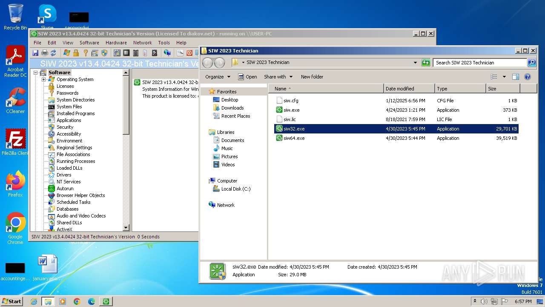This screenshot has width=545, height=307.
Task: Click the chevron before SIW 2023 Technician path
Action: point(243,62)
